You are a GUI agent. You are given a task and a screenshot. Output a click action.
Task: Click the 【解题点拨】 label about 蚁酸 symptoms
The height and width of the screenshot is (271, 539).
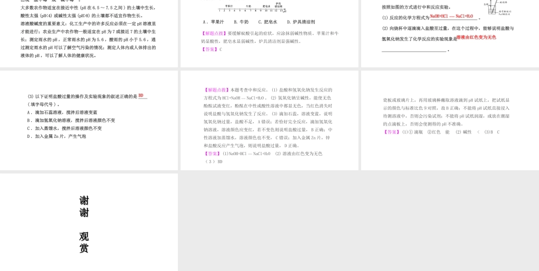(214, 33)
